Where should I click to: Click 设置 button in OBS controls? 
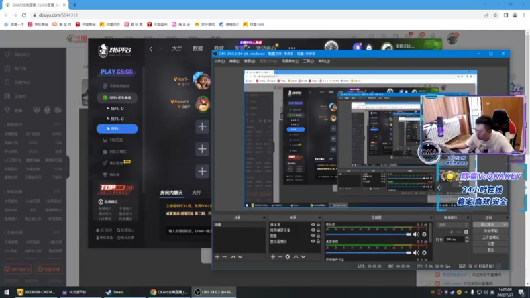point(490,244)
